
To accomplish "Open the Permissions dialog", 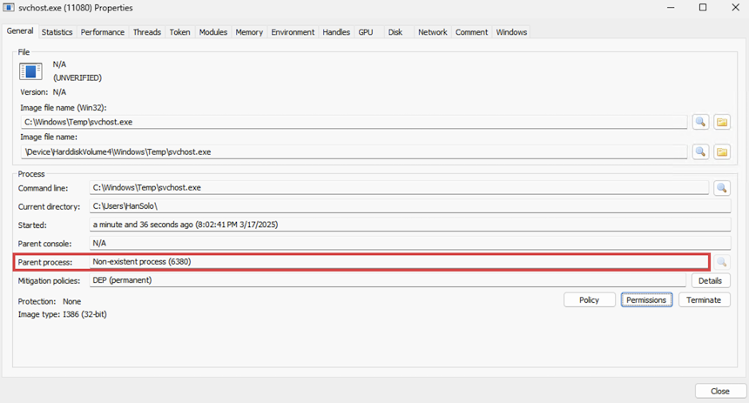I will click(646, 300).
